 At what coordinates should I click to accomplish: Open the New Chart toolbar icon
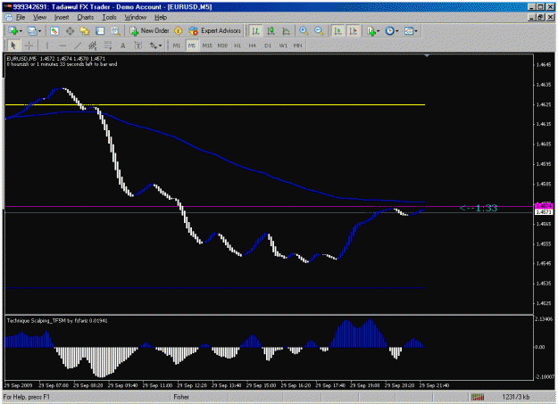[x=13, y=31]
